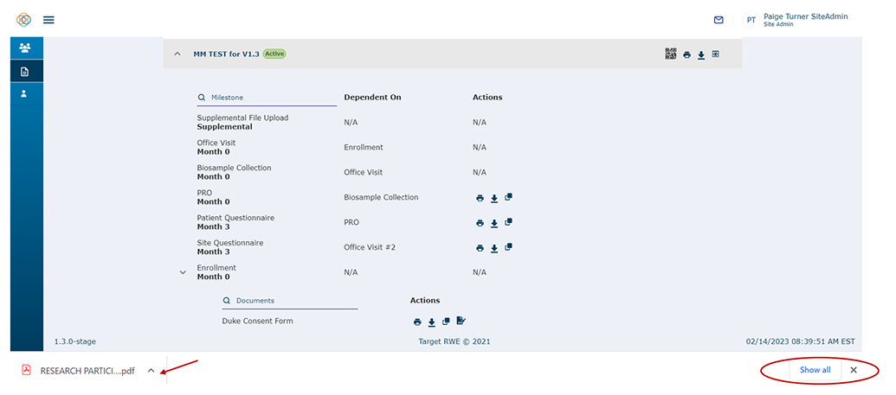Download the MM TEST for V1.3 study
Image resolution: width=896 pixels, height=395 pixels.
701,54
